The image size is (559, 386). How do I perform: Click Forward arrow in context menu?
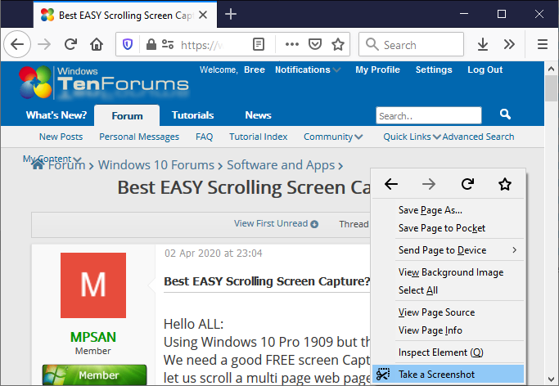coord(429,184)
